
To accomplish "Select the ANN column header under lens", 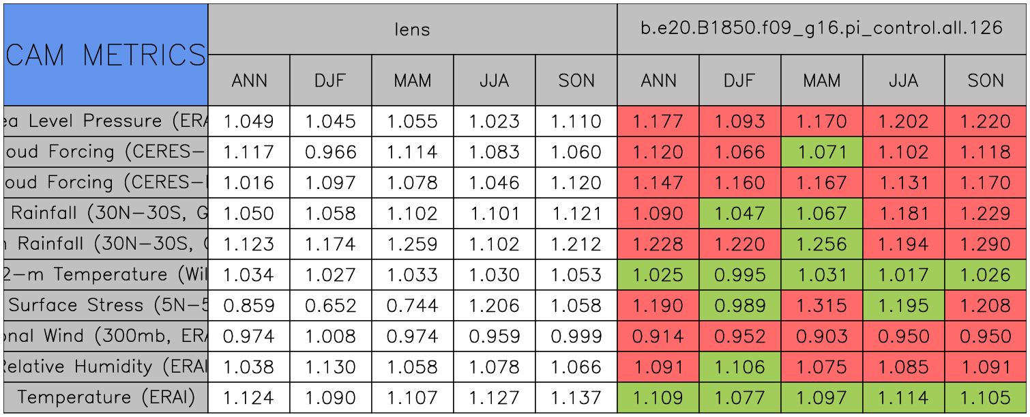I will click(249, 81).
